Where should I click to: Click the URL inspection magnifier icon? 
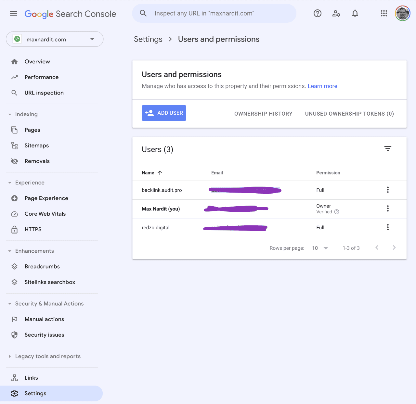(x=14, y=93)
